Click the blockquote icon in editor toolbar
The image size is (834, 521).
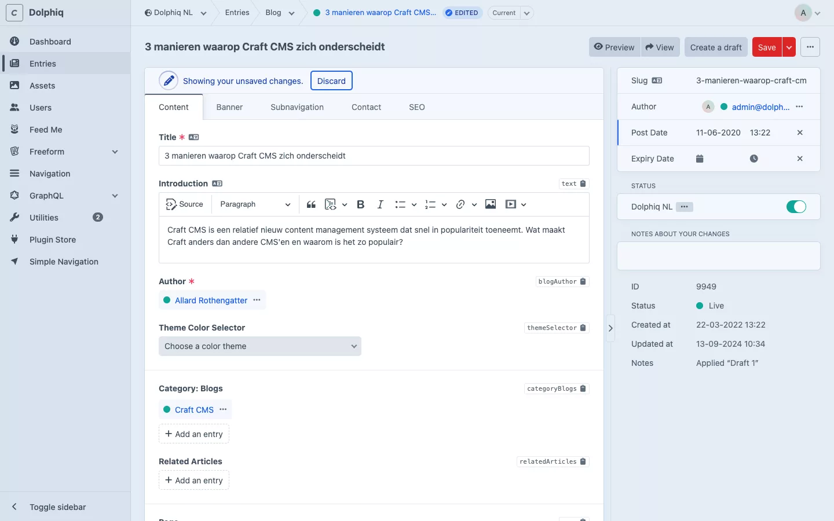(x=311, y=204)
